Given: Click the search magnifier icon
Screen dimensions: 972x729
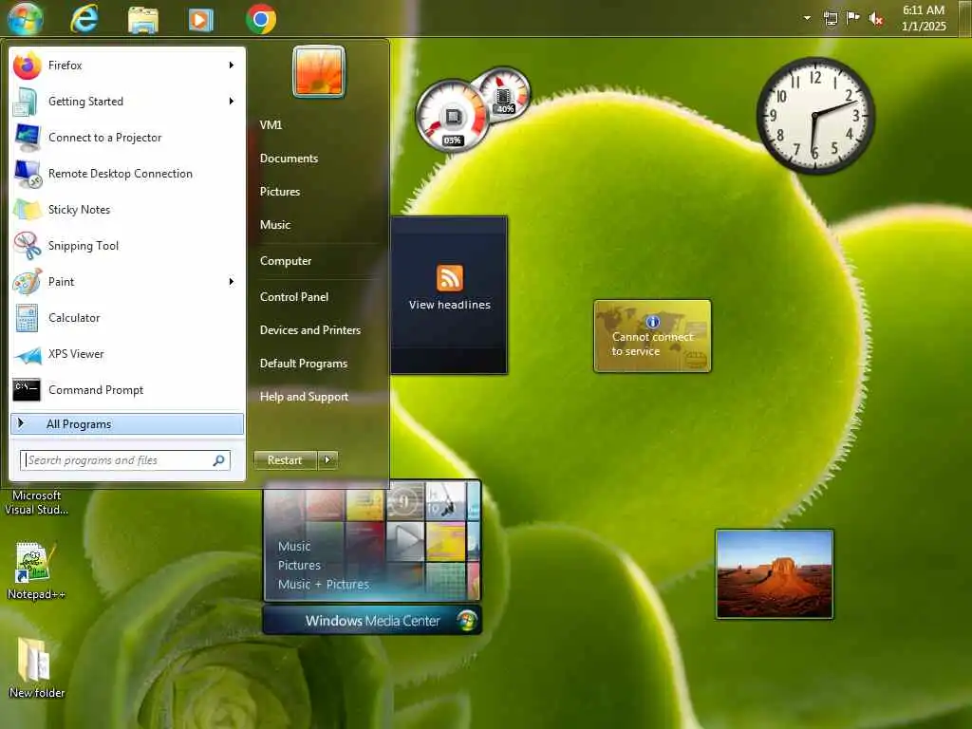Looking at the screenshot, I should (x=219, y=460).
